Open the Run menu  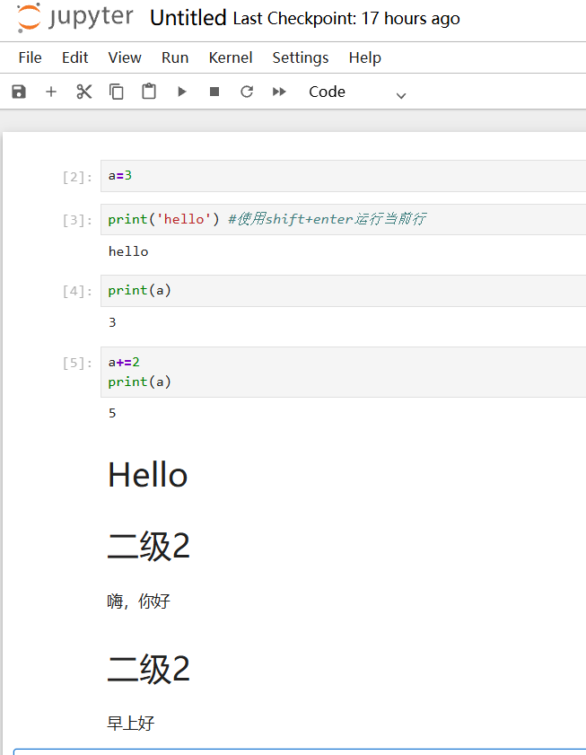pyautogui.click(x=175, y=57)
